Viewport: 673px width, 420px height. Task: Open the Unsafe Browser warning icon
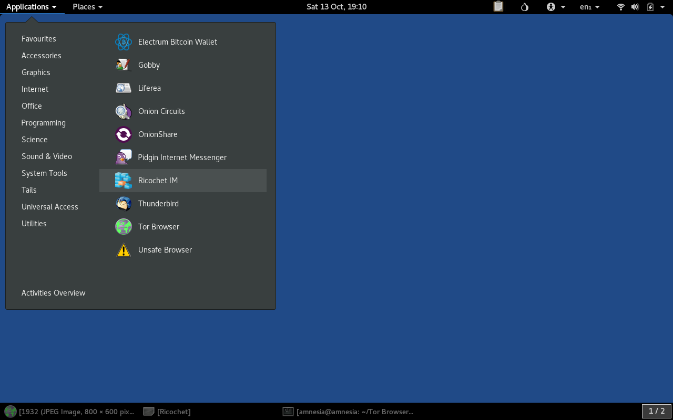[x=124, y=250]
